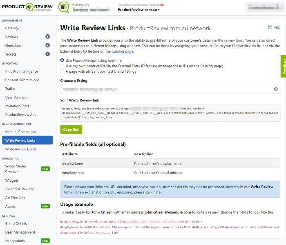Click the Reviews count badge 5
The width and height of the screenshot is (286, 245).
click(47, 37)
